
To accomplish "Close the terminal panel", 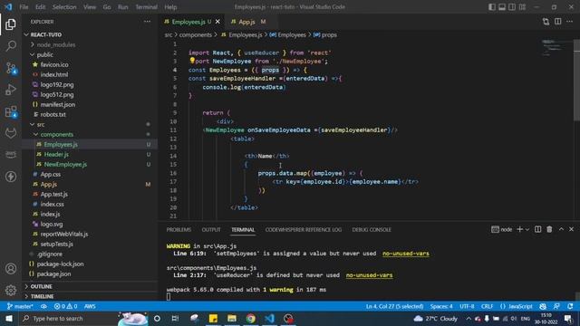I will point(571,229).
